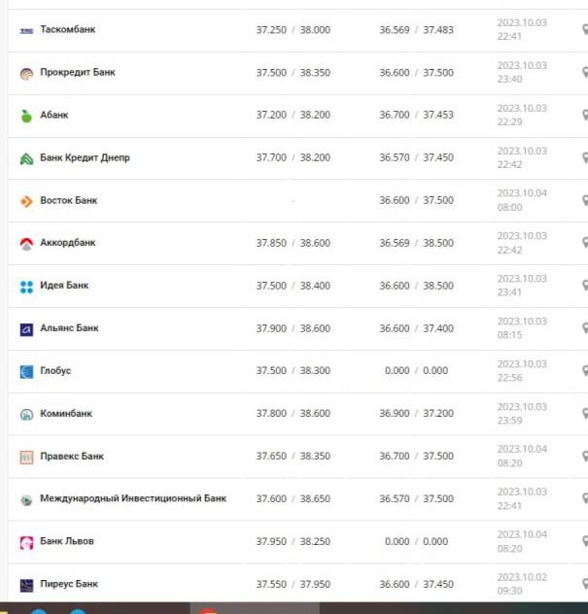Click the blue dots Идея Банк logo
Viewport: 588px width, 614px height.
coord(26,287)
